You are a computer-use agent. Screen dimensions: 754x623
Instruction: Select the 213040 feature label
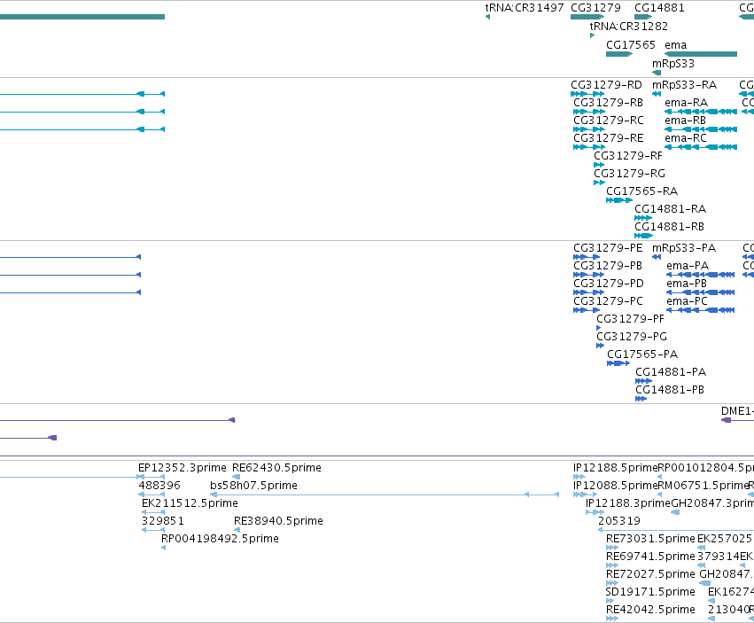[728, 610]
